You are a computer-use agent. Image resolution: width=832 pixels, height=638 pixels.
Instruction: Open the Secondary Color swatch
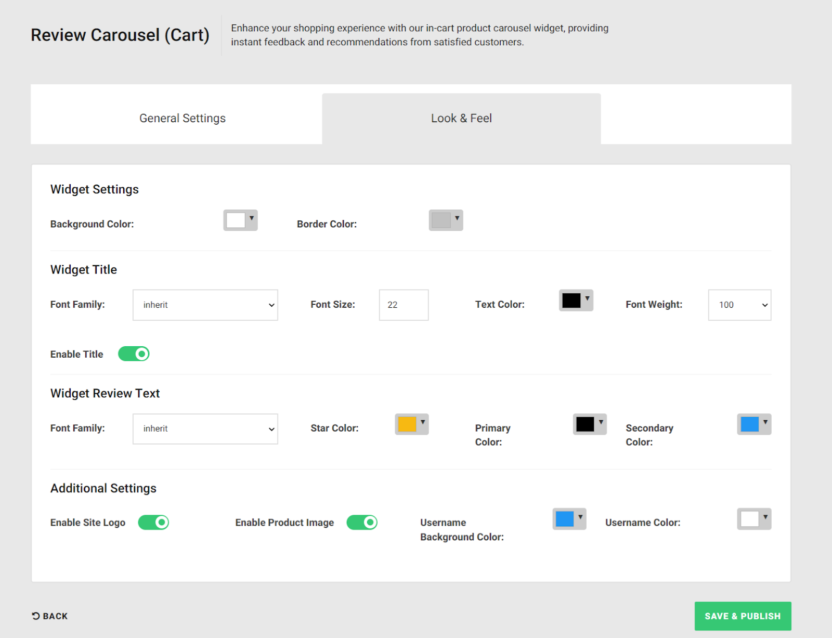pos(754,424)
